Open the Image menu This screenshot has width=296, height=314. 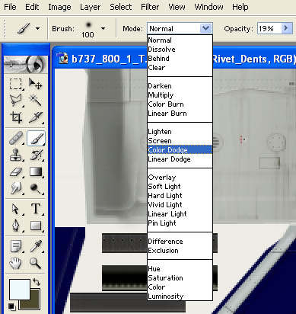(59, 7)
